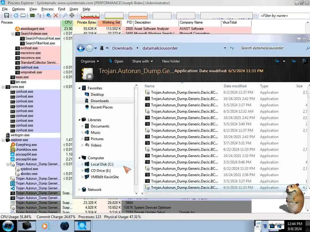Viewport: 310px width, 232px height.
Task: Select chomikbox.exe process
Action: (x=26, y=150)
